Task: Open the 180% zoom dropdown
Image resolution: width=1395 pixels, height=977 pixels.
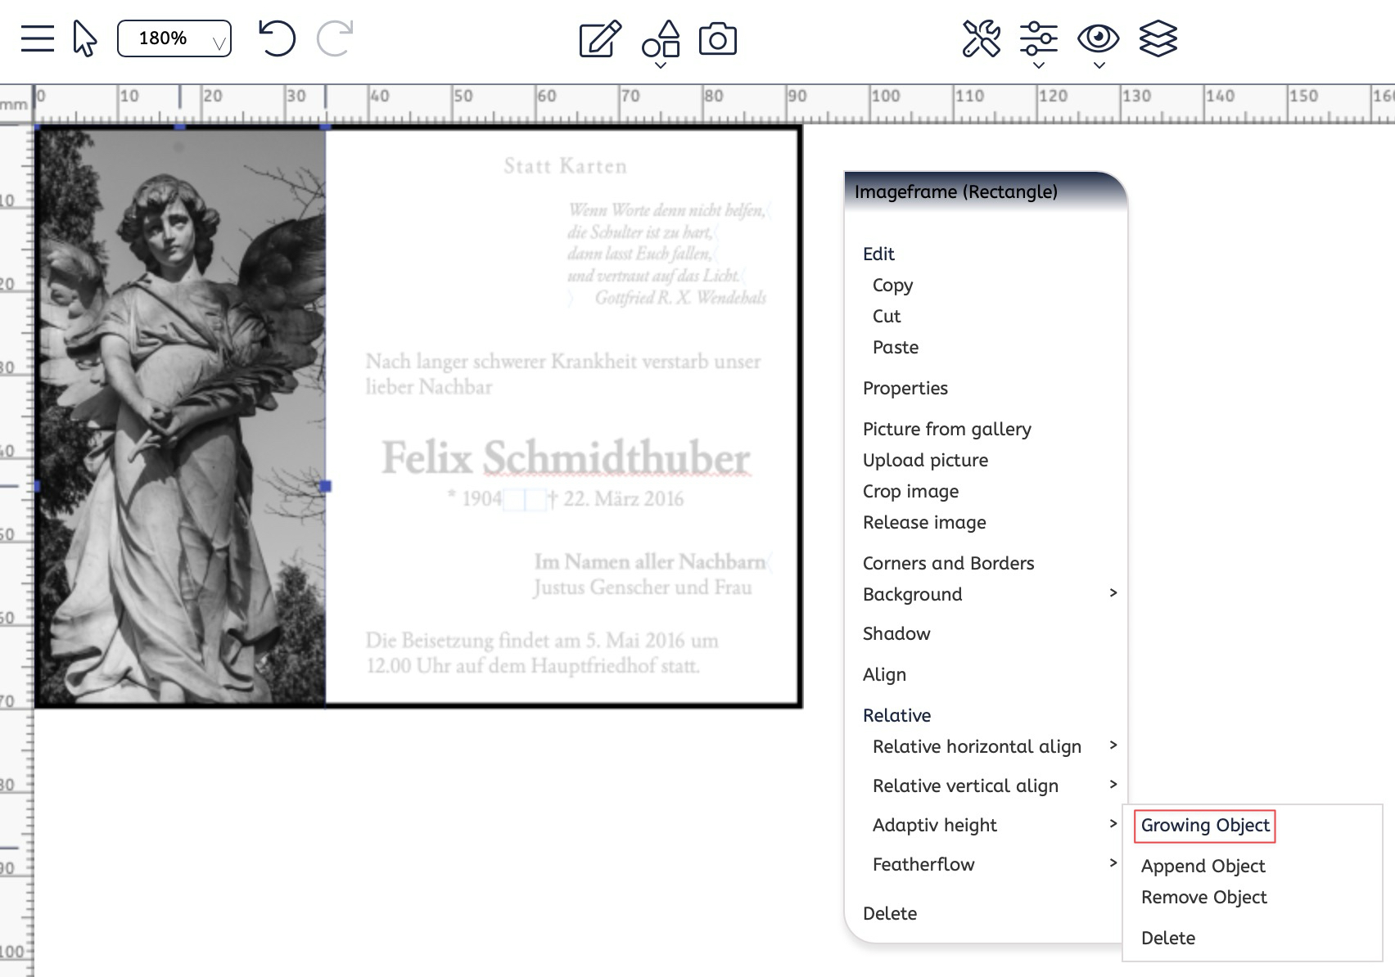Action: [x=174, y=38]
